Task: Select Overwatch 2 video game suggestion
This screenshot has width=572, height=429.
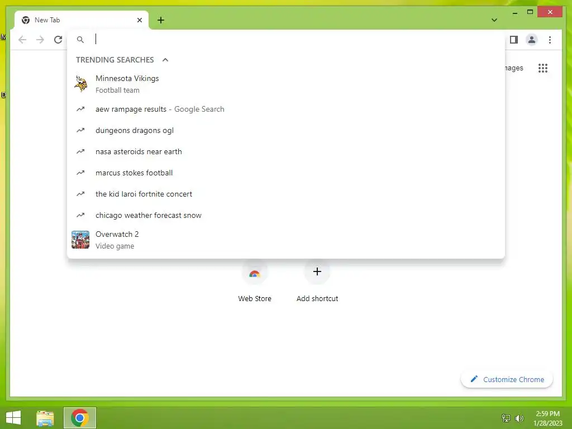Action: point(286,240)
